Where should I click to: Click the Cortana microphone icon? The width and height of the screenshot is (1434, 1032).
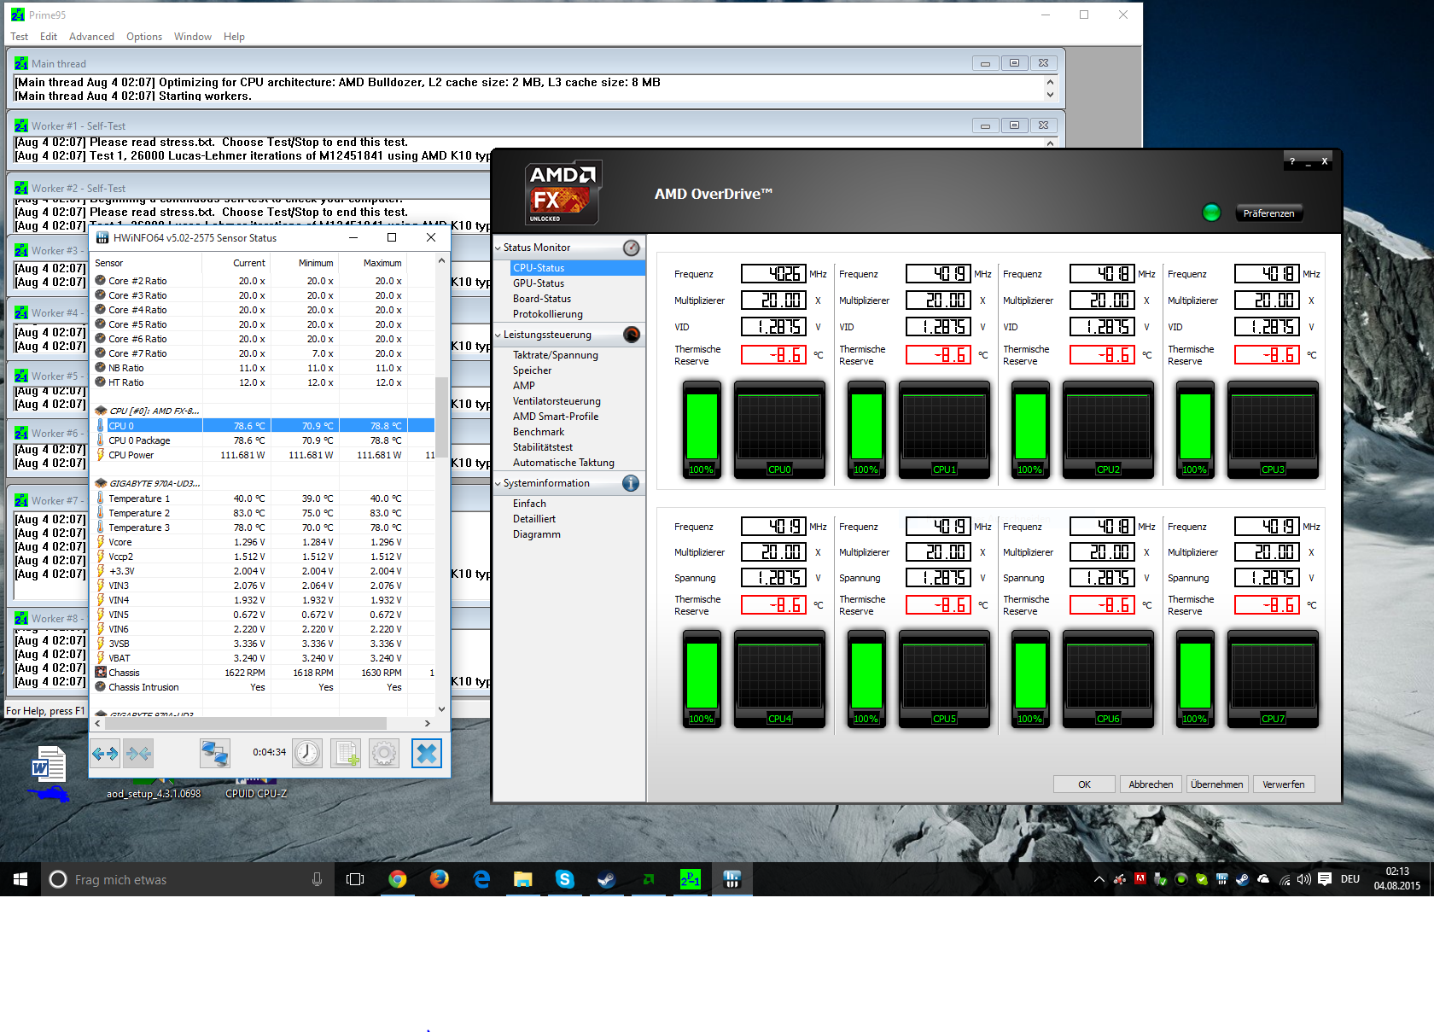[x=317, y=879]
